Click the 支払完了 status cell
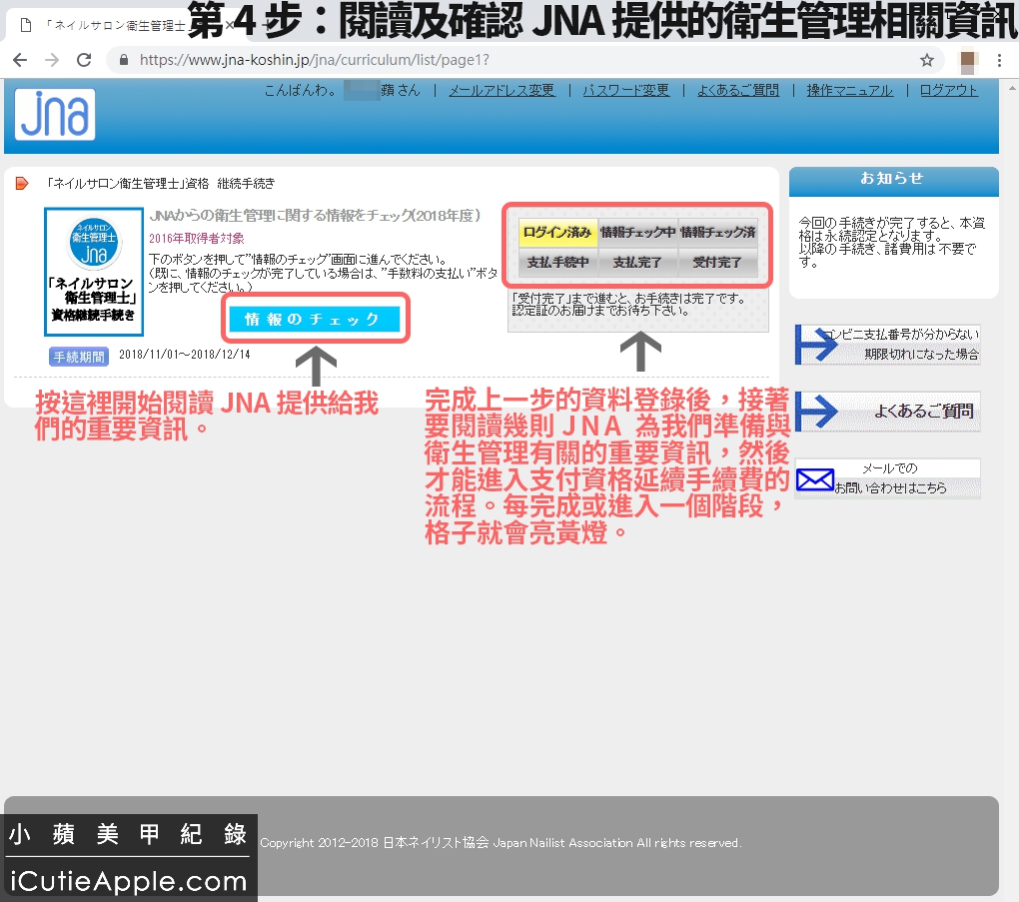This screenshot has width=1019, height=902. click(637, 263)
